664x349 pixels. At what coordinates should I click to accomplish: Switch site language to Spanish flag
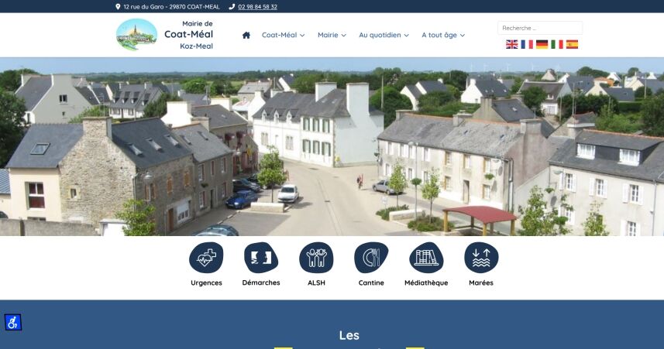[572, 44]
